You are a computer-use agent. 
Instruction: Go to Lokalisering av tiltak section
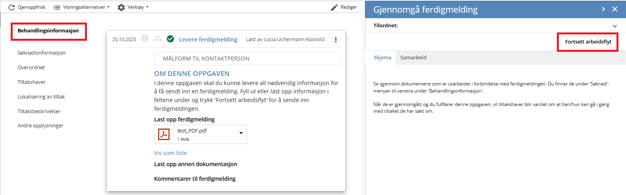(41, 97)
